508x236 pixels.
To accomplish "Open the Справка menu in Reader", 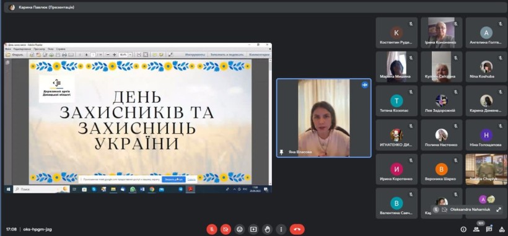I will 61,49.
